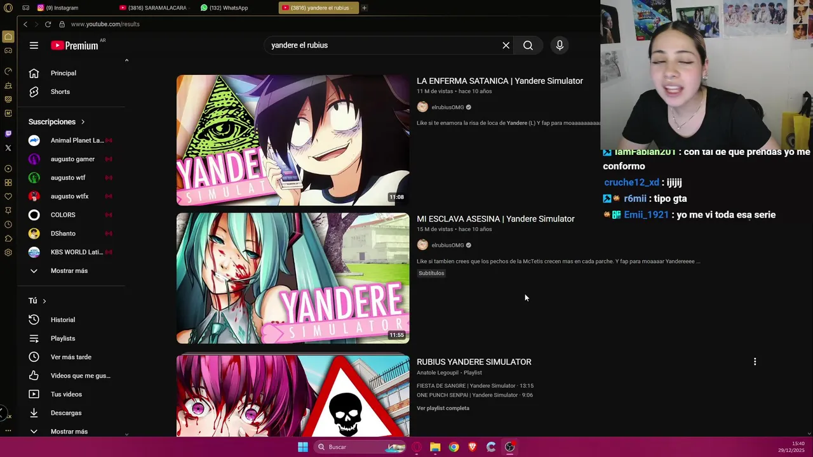
Task: Open augusto wtfx subscription channel
Action: tap(70, 196)
